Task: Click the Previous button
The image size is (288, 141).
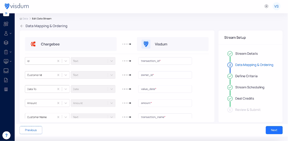Action: tap(31, 130)
